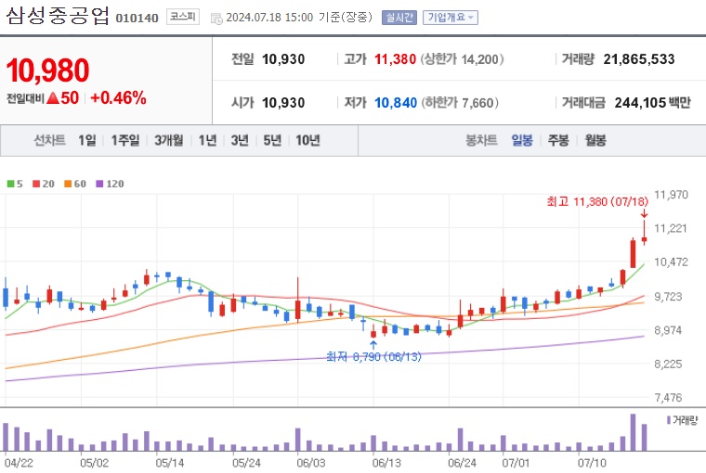706x473 pixels.
Task: Click the green 5-day moving average swatch
Action: (10, 184)
